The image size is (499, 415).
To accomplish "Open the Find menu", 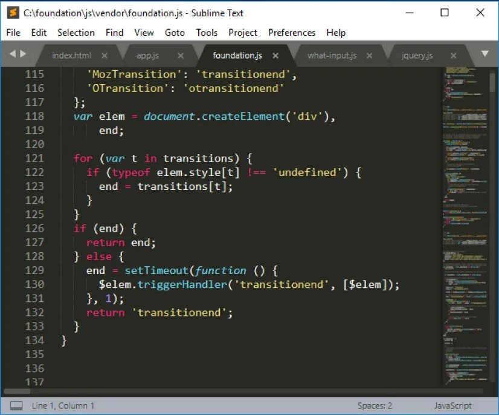I will 115,33.
